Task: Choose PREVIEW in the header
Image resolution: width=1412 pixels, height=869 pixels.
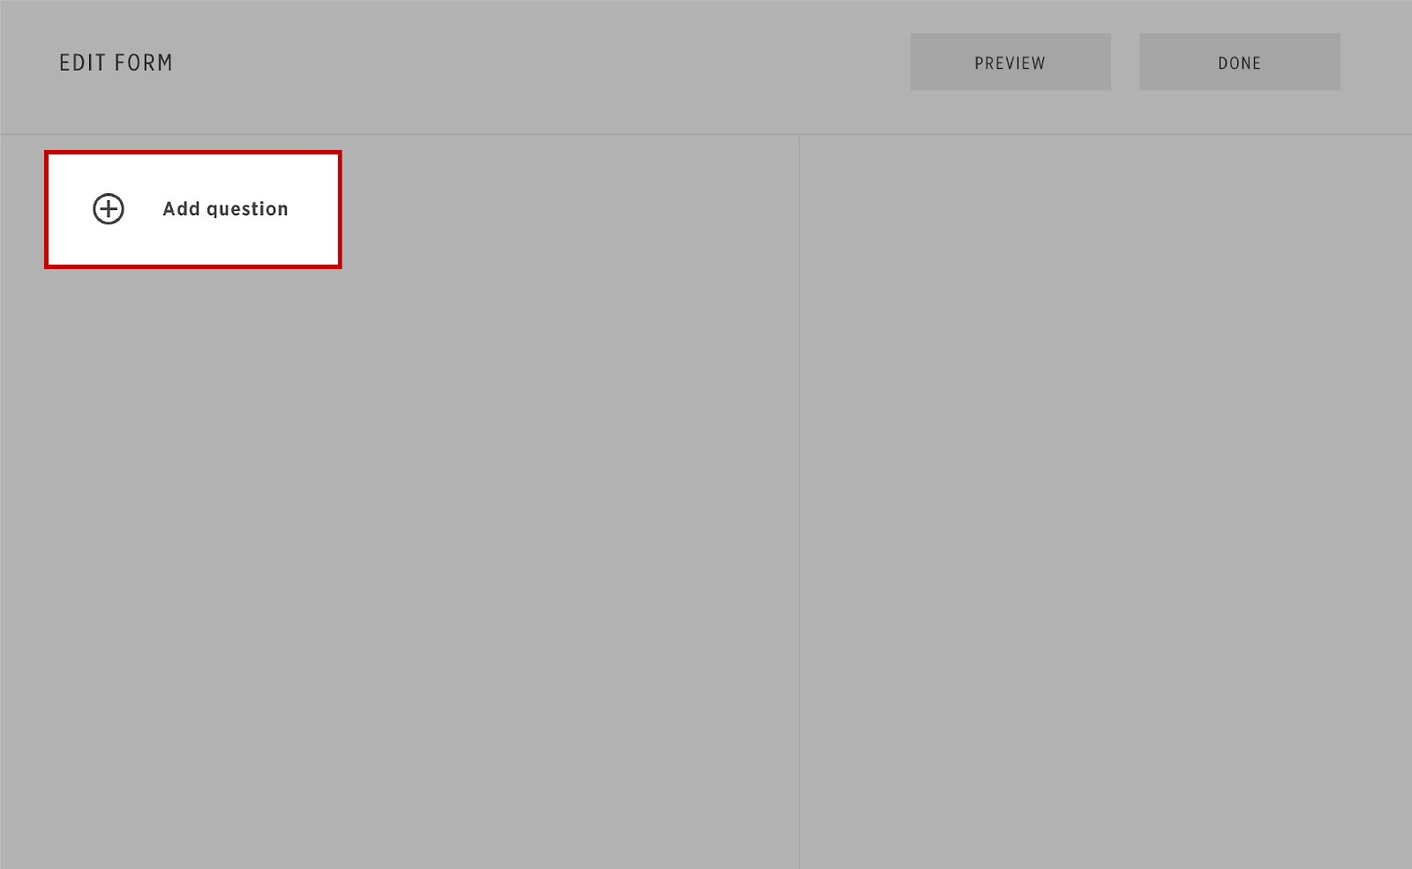Action: (1010, 63)
